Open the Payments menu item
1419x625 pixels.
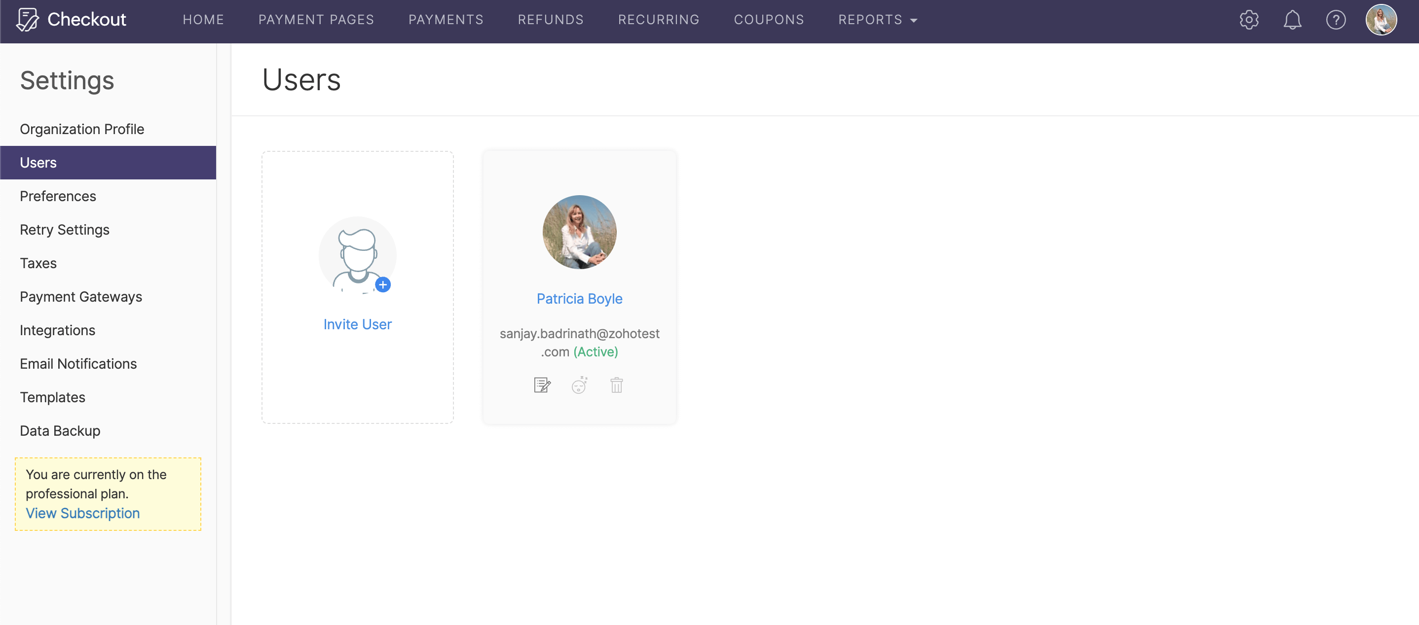tap(446, 20)
